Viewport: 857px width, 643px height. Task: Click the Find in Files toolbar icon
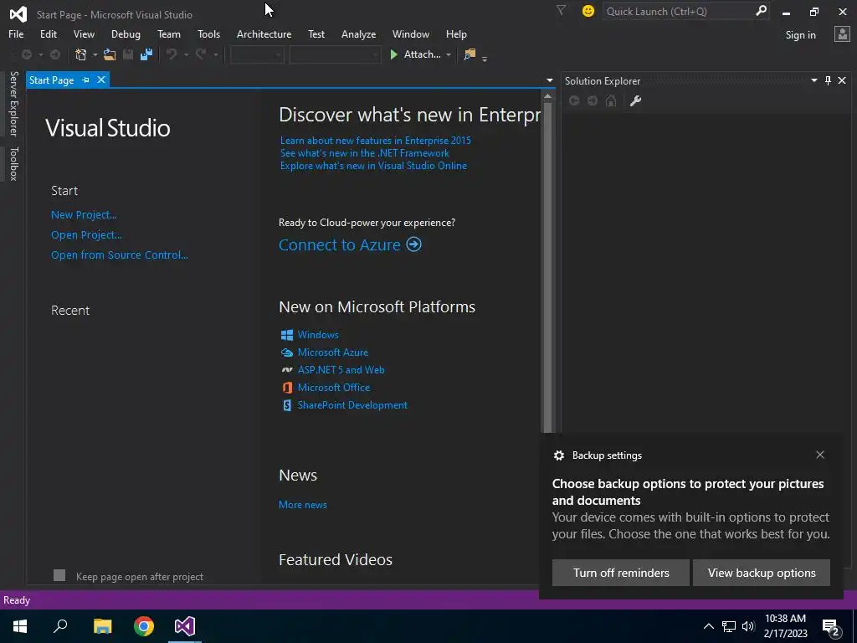point(470,54)
